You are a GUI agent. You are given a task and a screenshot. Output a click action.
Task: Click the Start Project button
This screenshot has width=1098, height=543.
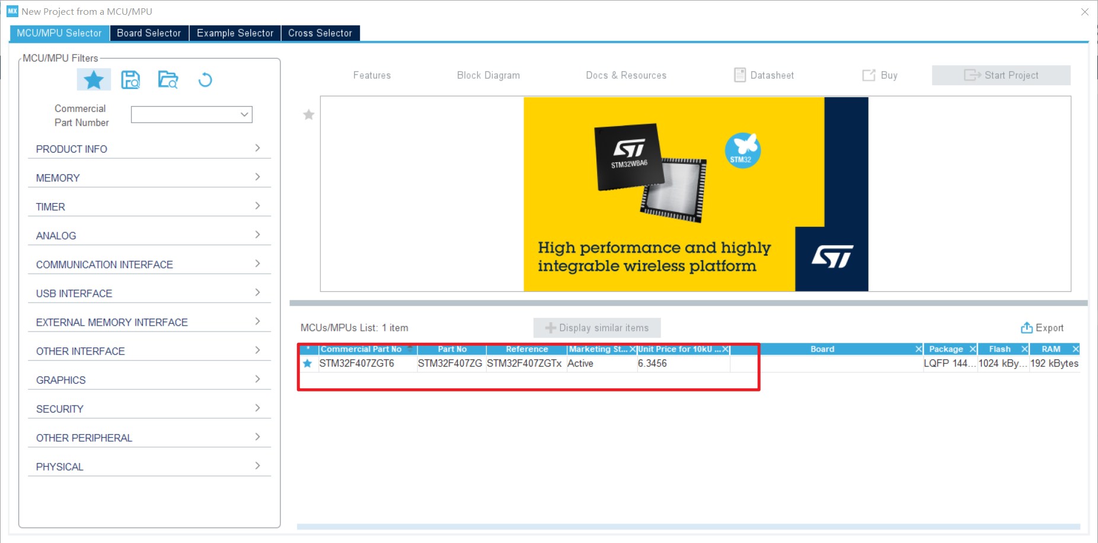[x=1001, y=75]
